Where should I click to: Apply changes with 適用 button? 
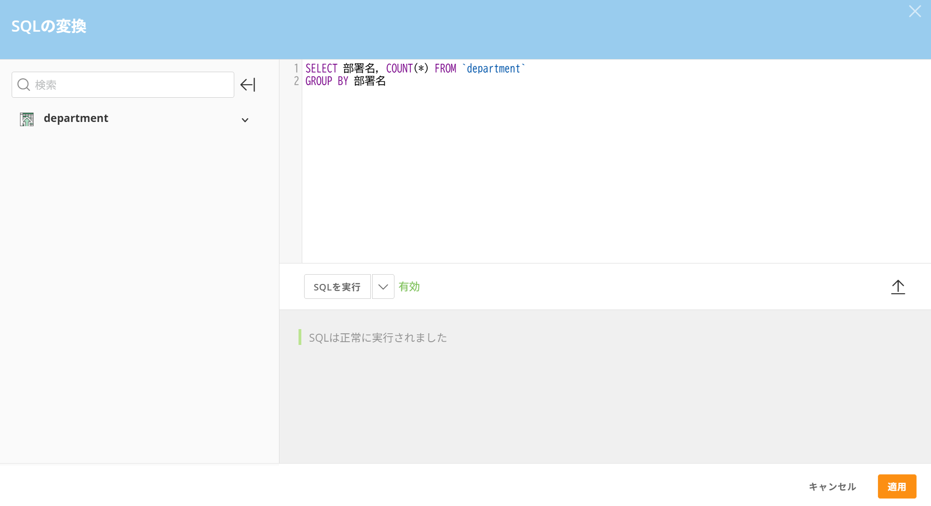(897, 486)
